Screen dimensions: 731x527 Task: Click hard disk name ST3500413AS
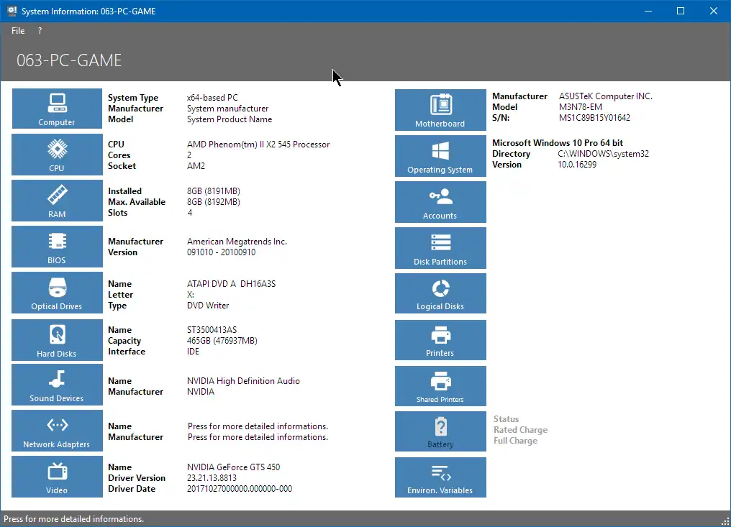pos(212,330)
